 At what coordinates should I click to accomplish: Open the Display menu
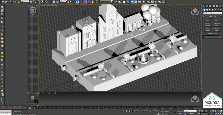(10, 107)
